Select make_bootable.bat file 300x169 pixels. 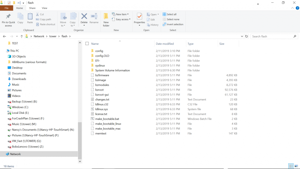[x=107, y=119]
